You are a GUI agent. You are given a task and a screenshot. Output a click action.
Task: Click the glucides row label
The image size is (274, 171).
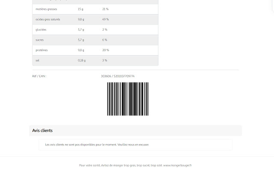pyautogui.click(x=41, y=29)
